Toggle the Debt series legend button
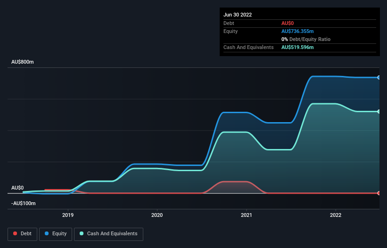 (x=23, y=234)
